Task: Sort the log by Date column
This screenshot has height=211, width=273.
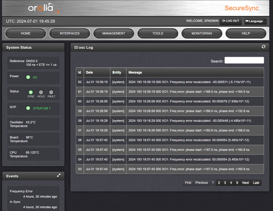Action: 90,72
